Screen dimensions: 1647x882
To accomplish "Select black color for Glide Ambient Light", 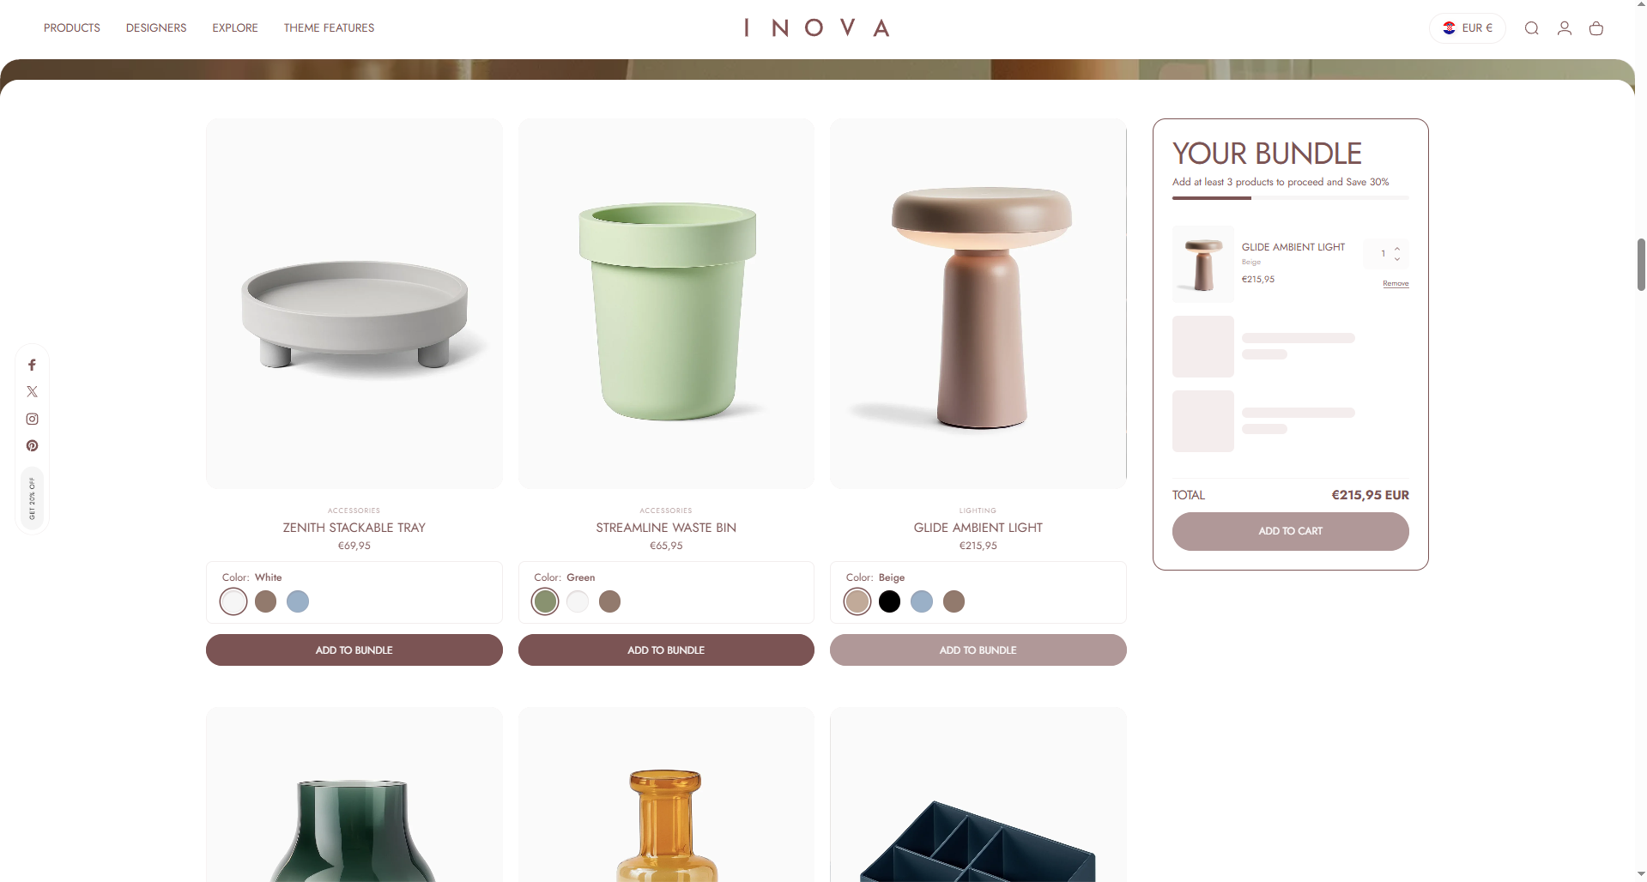I will pos(890,601).
